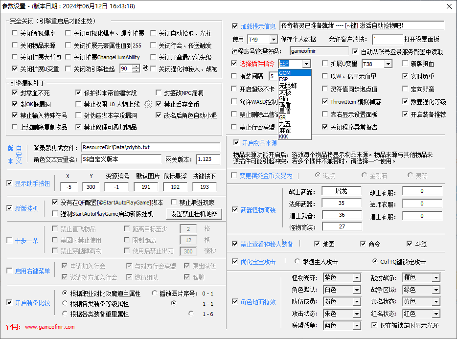
Task: Open the T49 使用 combo box
Action: tap(274, 39)
